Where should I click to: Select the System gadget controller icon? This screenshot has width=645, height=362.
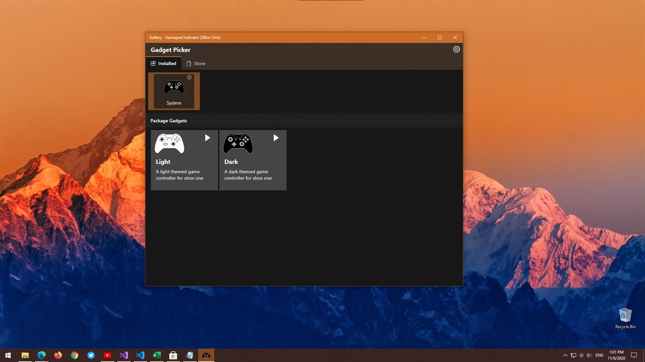click(x=174, y=86)
